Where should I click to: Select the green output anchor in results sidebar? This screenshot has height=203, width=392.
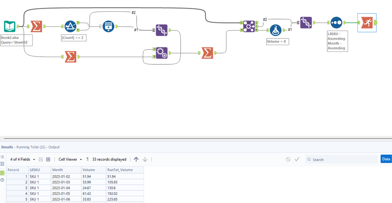pyautogui.click(x=2, y=173)
